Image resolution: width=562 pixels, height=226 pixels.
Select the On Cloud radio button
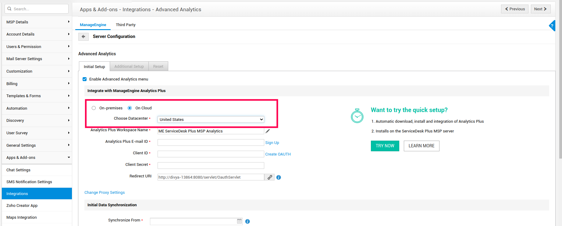[x=130, y=108]
